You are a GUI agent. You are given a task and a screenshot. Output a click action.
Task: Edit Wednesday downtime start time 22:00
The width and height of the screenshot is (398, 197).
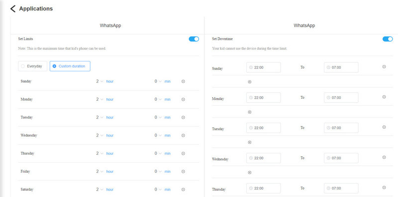pos(264,158)
